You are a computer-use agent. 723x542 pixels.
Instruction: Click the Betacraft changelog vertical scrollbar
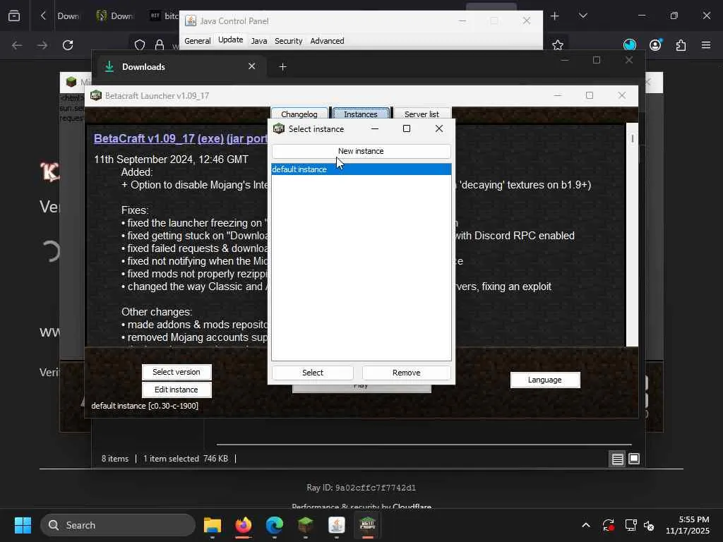[x=632, y=234]
